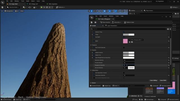Open the Build menu in main editor
Screen dimensions: 180x101
pos(28,1)
